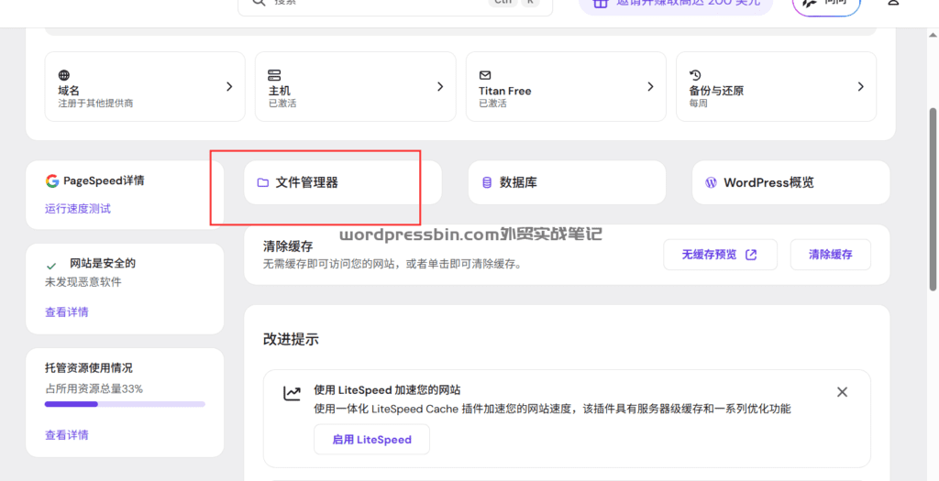939x481 pixels.
Task: Dismiss the LiteSpeed improvement tip
Action: point(842,392)
